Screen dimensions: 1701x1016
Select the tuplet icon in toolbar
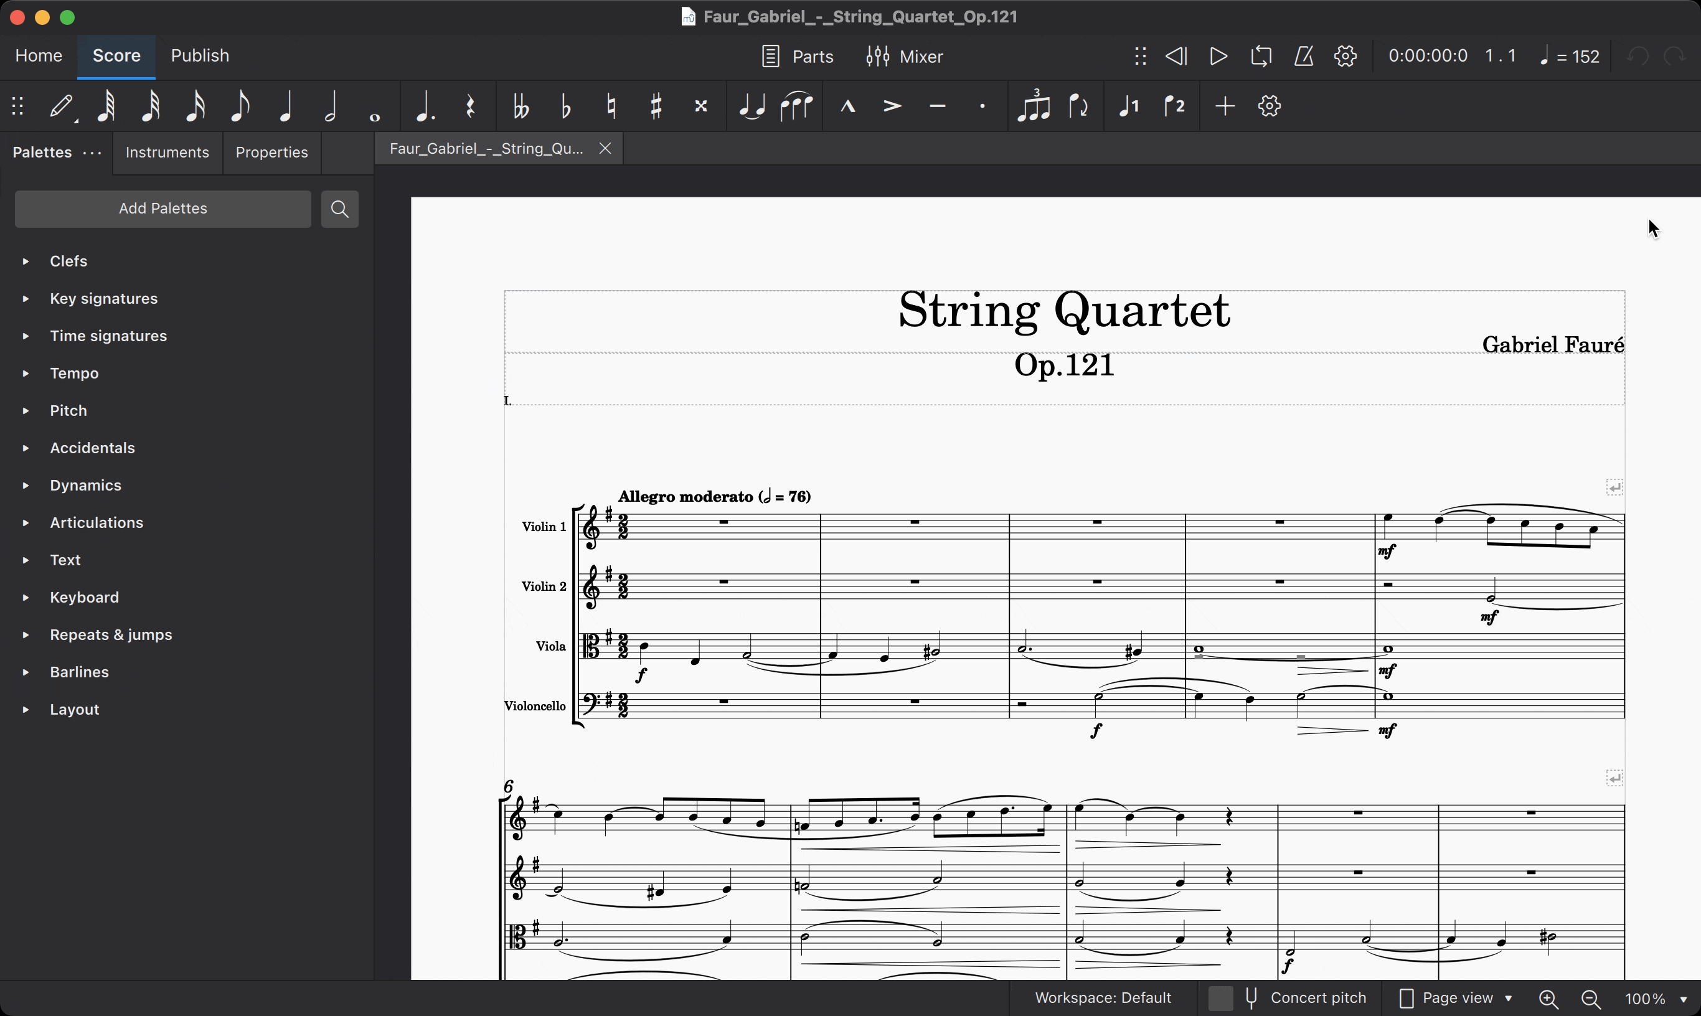[x=1034, y=106]
